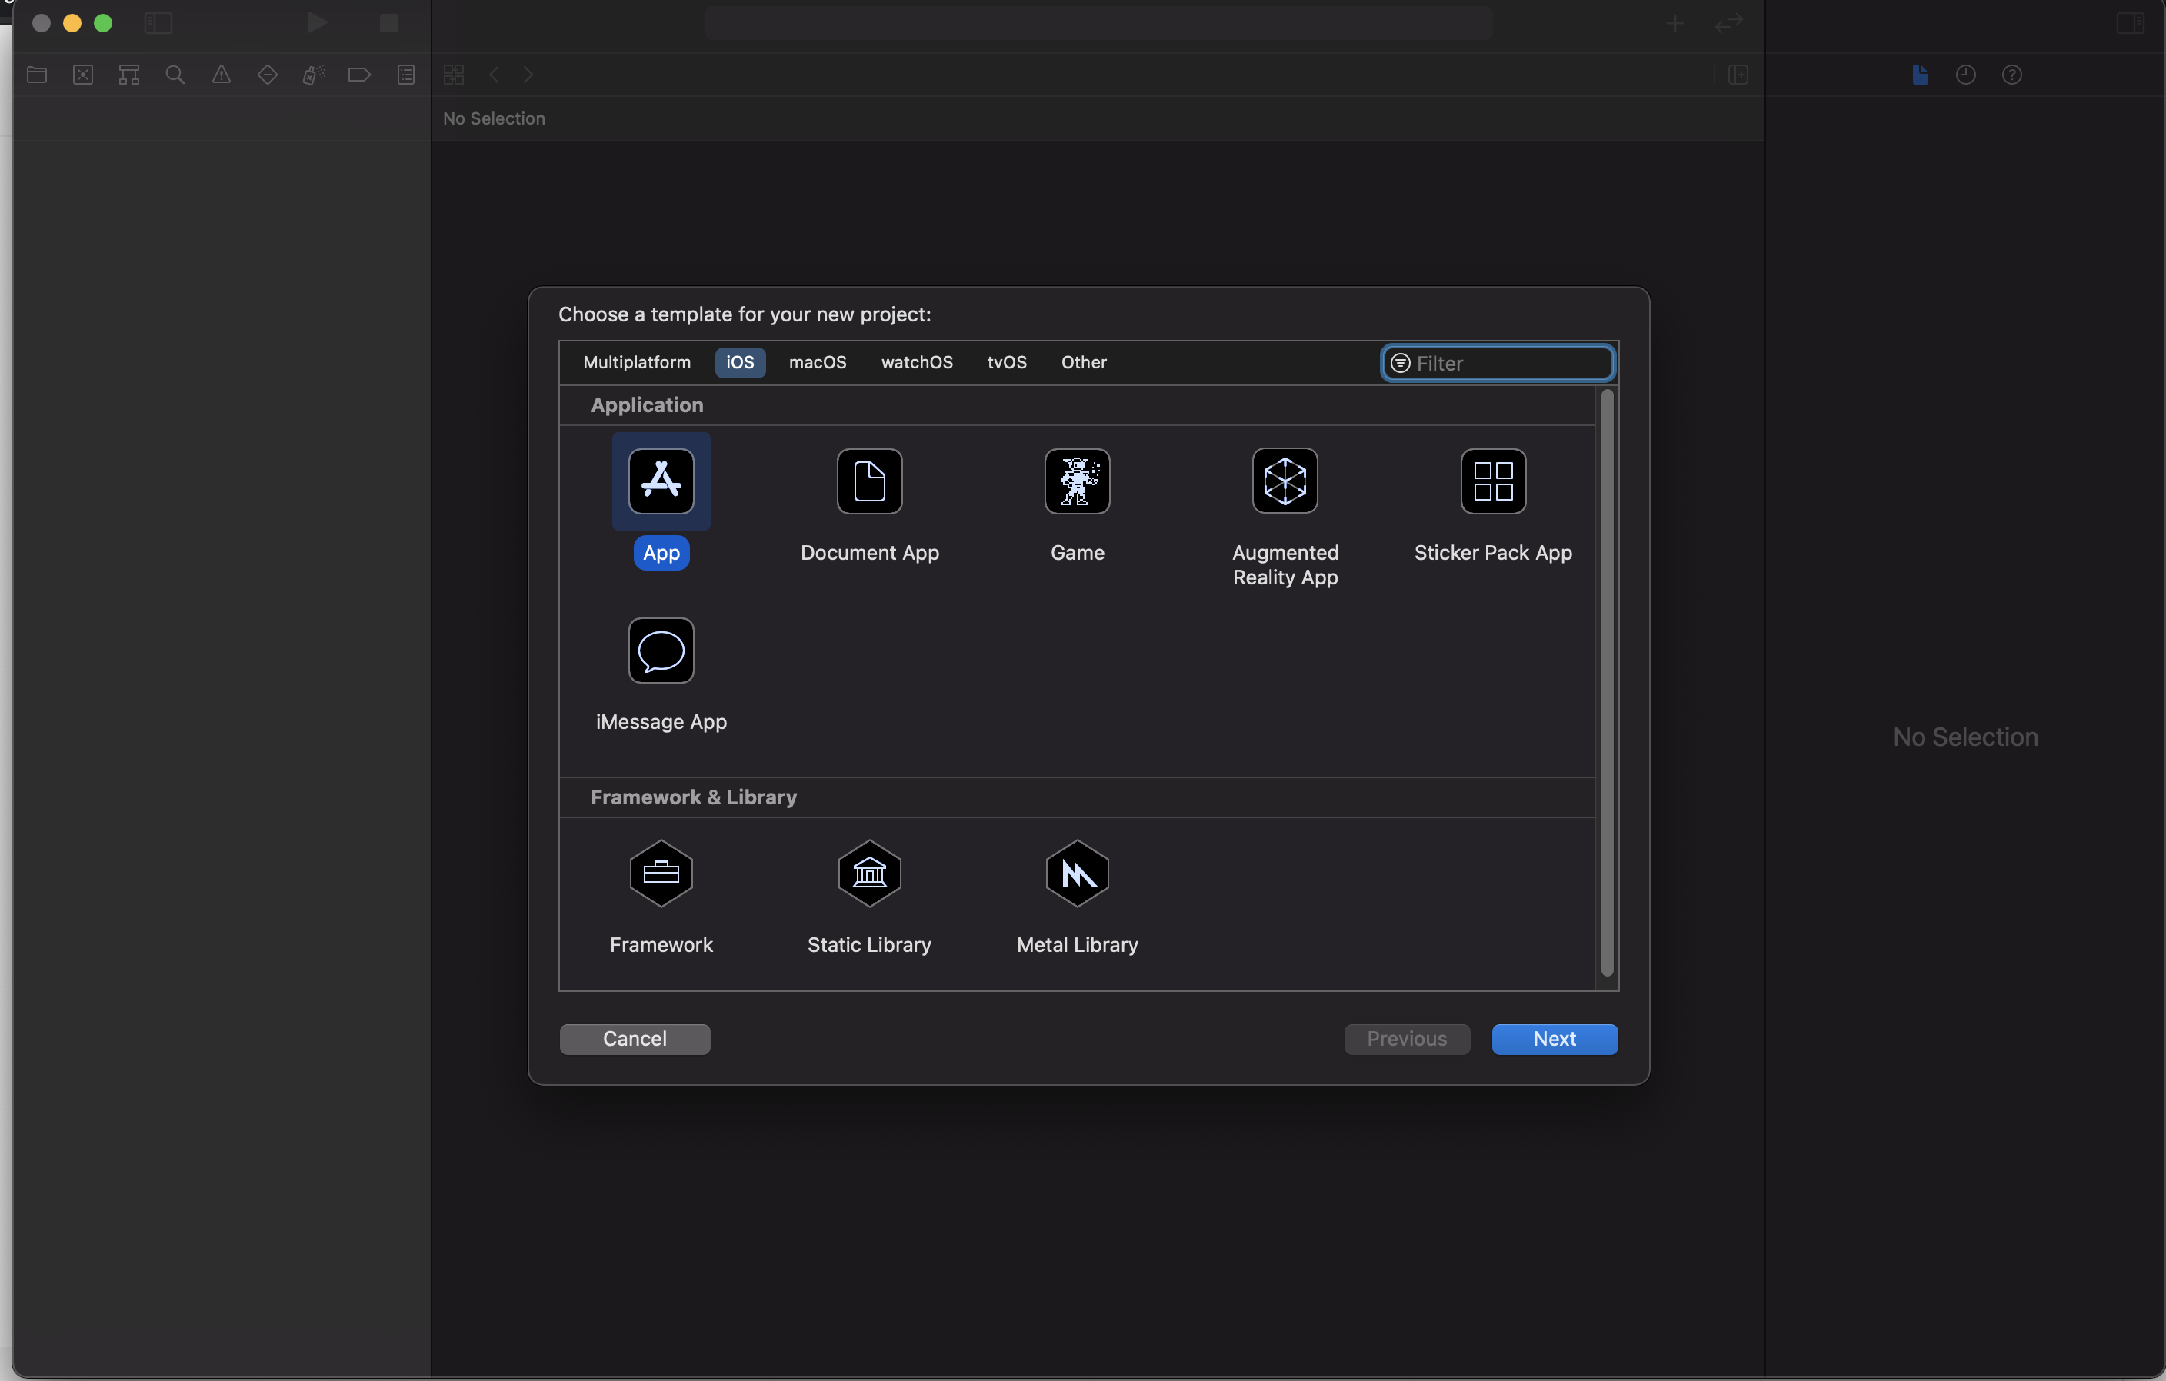Choose the Framework template icon

(661, 873)
